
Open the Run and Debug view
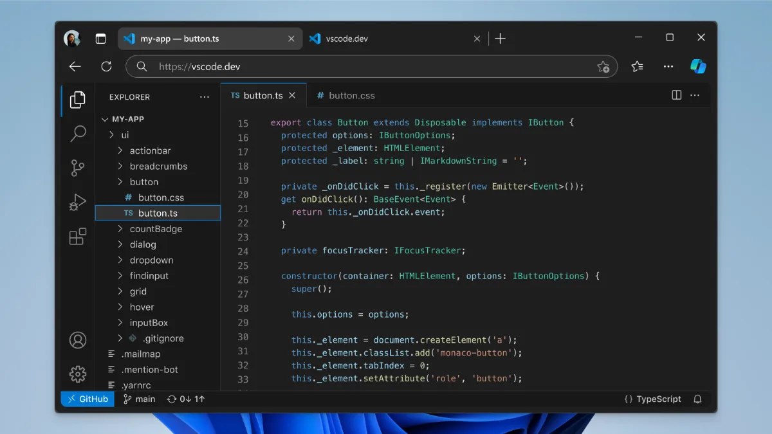click(x=78, y=203)
